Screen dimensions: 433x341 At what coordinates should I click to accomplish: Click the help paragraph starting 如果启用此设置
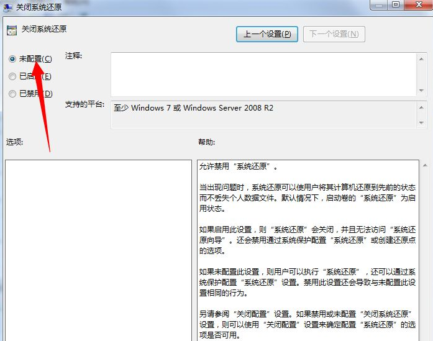[308, 240]
